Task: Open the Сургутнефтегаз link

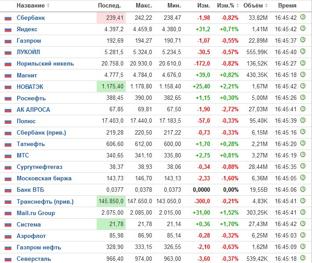Action: (40, 167)
